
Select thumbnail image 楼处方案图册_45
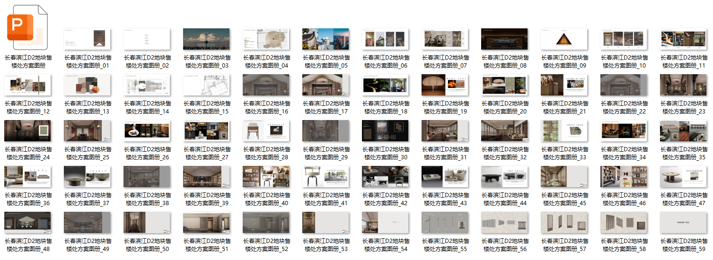pyautogui.click(x=564, y=176)
